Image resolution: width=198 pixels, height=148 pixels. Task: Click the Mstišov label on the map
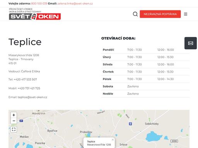pyautogui.click(x=24, y=137)
